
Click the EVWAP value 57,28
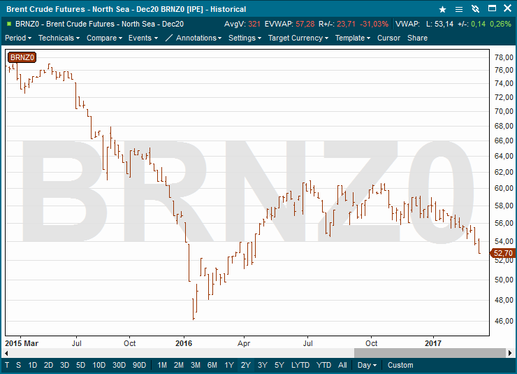click(x=305, y=24)
